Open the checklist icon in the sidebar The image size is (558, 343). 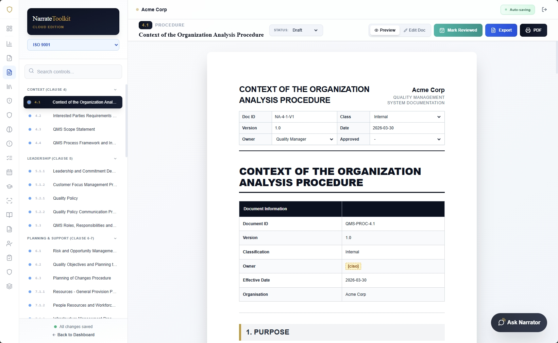tap(9, 158)
